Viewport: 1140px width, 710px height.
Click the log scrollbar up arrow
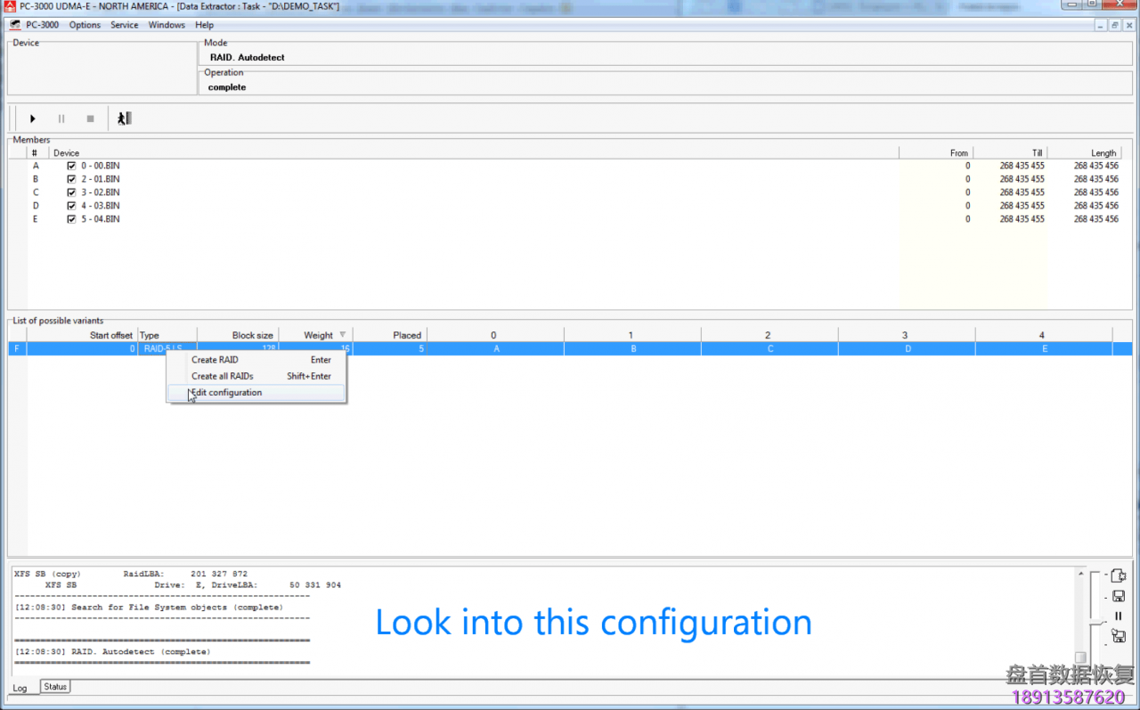click(1080, 573)
